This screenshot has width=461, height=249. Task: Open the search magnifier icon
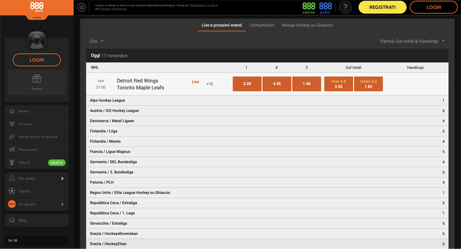click(x=81, y=7)
